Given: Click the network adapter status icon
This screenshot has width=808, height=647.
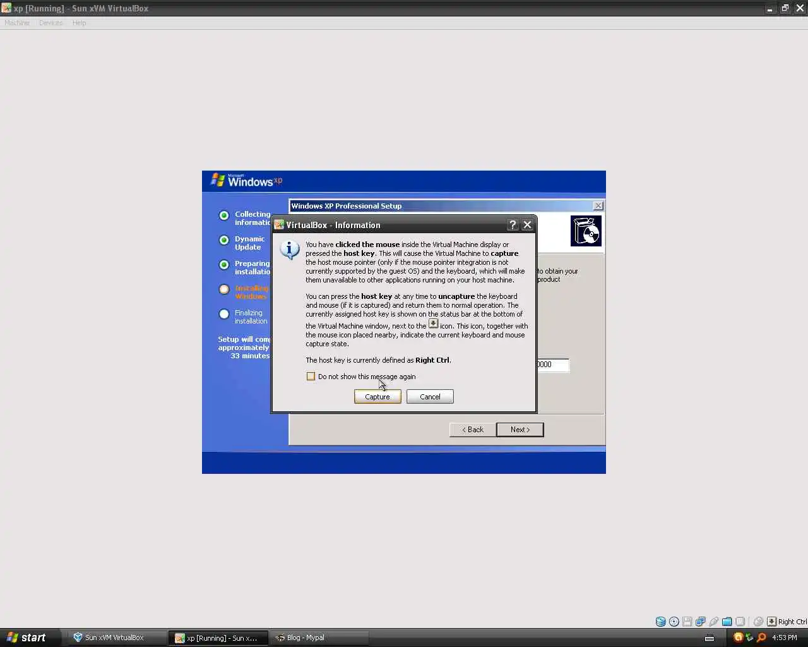Looking at the screenshot, I should click(700, 622).
